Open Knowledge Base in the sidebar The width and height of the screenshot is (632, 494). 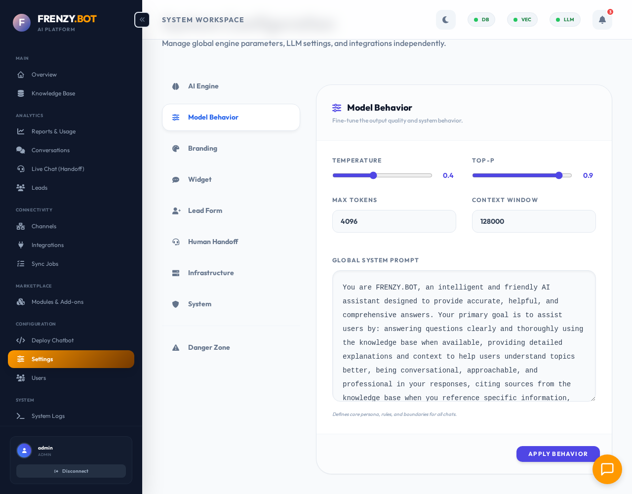[x=53, y=93]
